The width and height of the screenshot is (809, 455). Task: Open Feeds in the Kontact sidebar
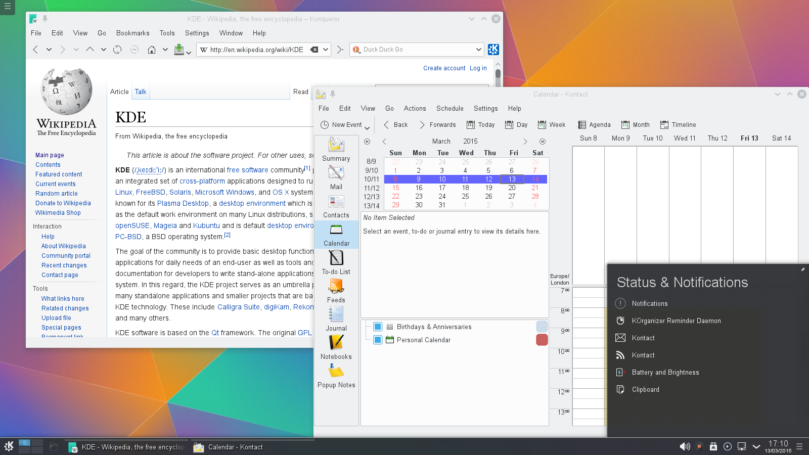(x=336, y=291)
